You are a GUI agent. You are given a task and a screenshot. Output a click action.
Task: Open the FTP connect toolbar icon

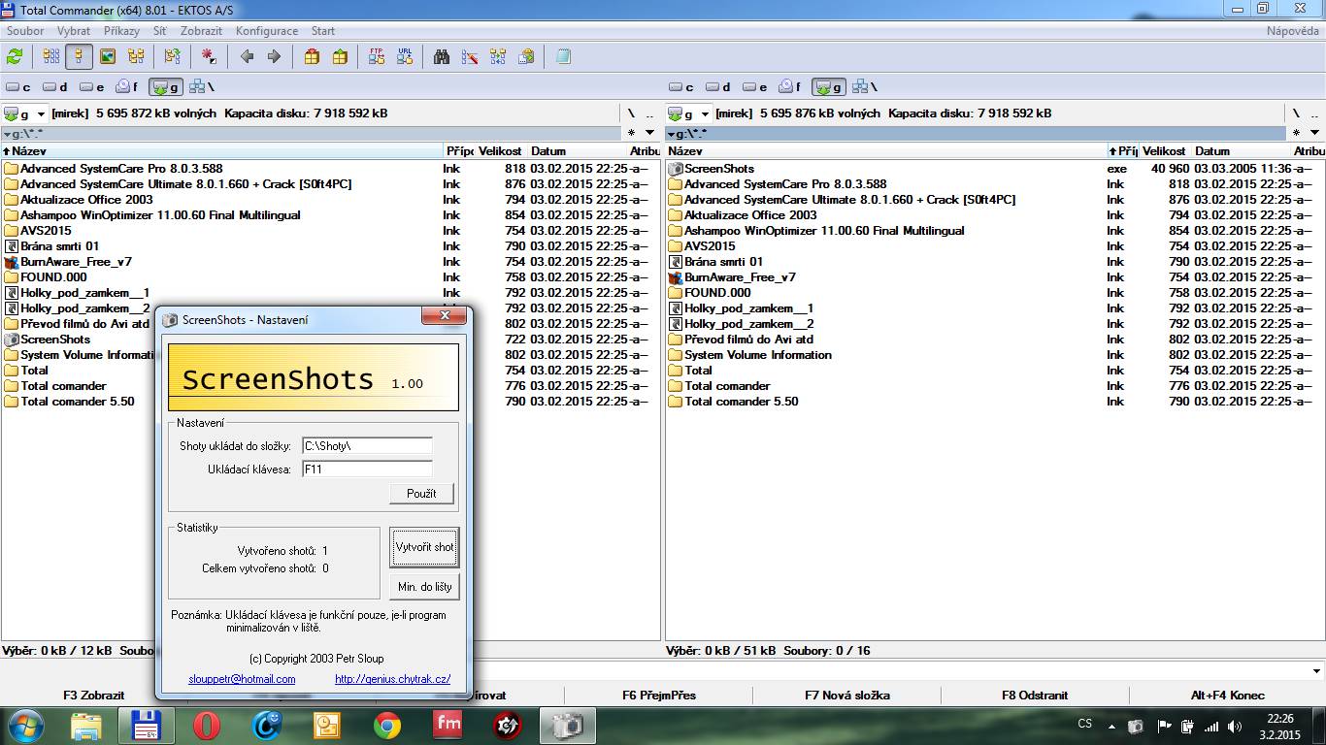tap(377, 57)
